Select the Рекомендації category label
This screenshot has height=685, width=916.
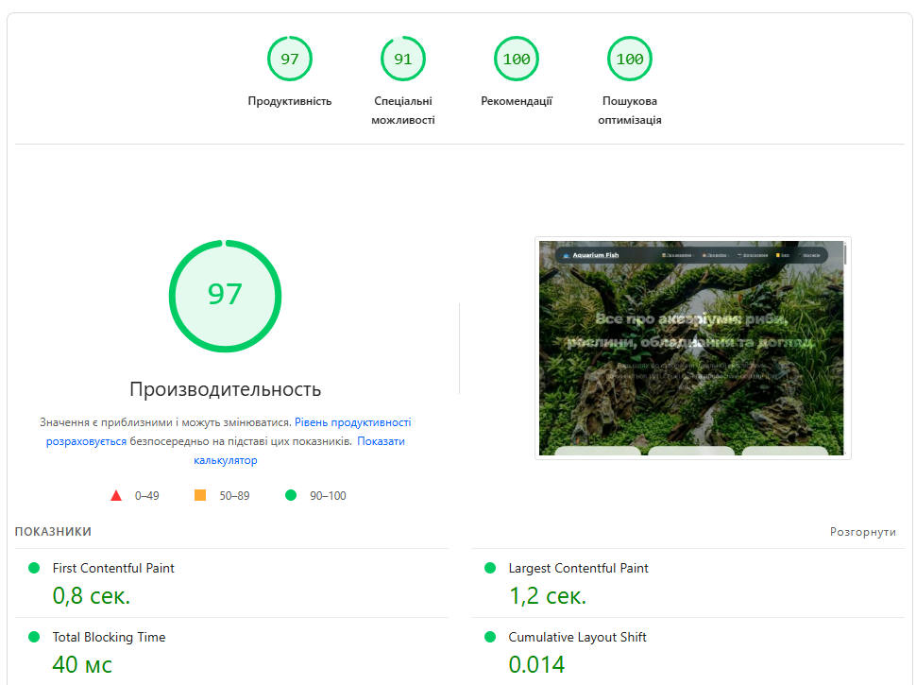click(516, 101)
